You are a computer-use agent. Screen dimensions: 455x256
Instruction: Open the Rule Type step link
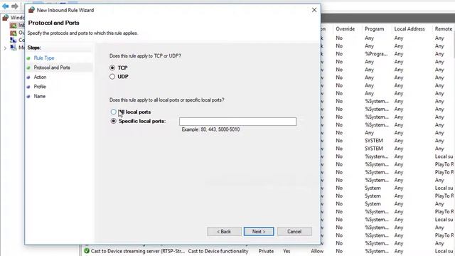point(44,58)
